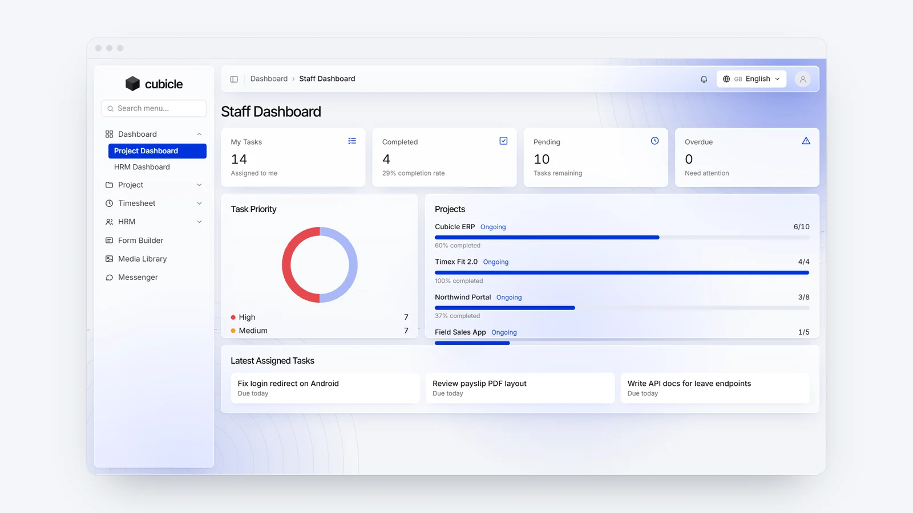Click the Media Library image icon
The width and height of the screenshot is (913, 513).
click(109, 259)
